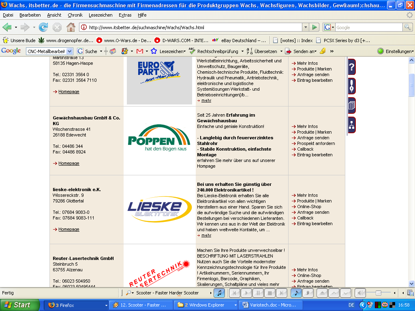This screenshot has height=311, width=415.
Task: Open the Lesezeichen menu in the menu bar
Action: coord(101,15)
